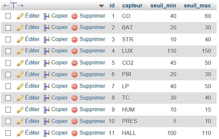Click the pencil icon in LUX row
The image size is (219, 139).
(x=20, y=51)
